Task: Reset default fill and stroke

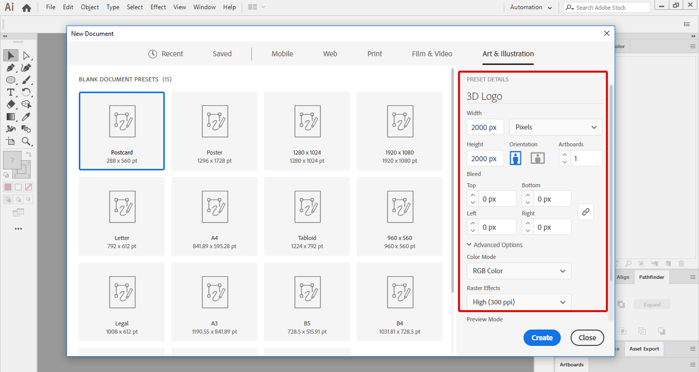Action: coord(7,175)
